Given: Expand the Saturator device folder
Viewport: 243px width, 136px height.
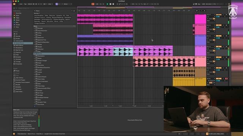Looking at the screenshot, I should click(x=35, y=49).
